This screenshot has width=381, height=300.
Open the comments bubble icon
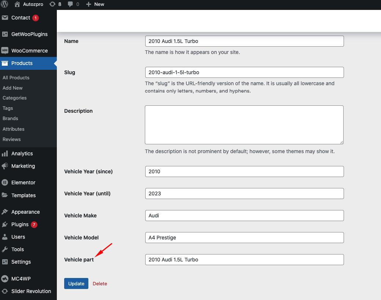[x=70, y=4]
